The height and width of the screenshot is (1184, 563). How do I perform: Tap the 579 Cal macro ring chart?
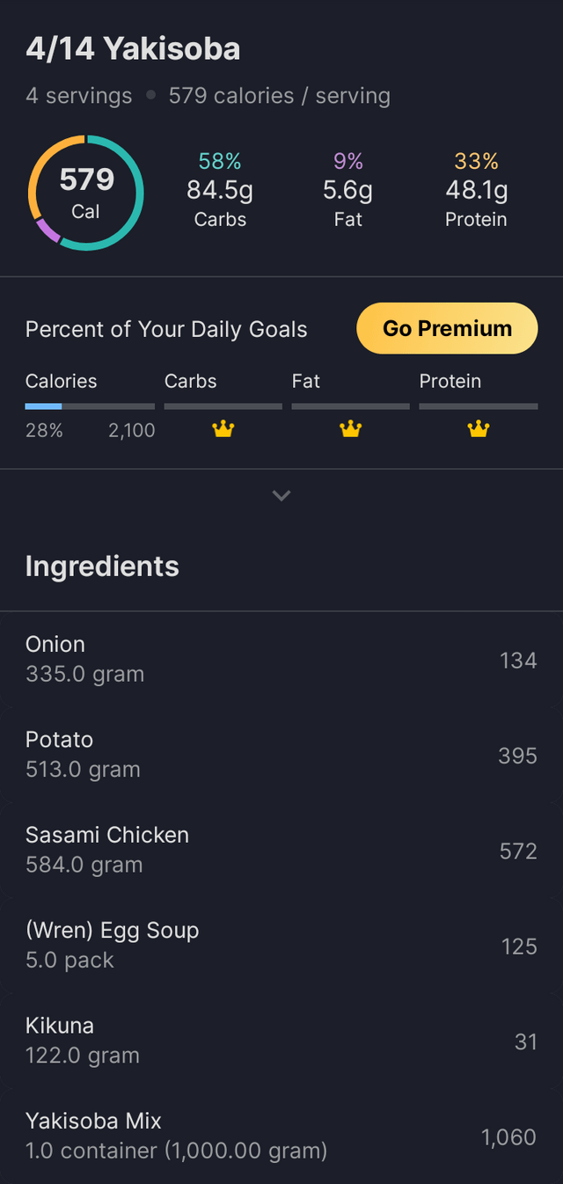coord(86,193)
